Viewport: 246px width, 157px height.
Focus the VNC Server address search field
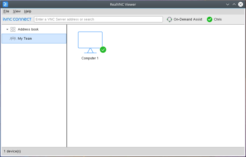pyautogui.click(x=98, y=19)
